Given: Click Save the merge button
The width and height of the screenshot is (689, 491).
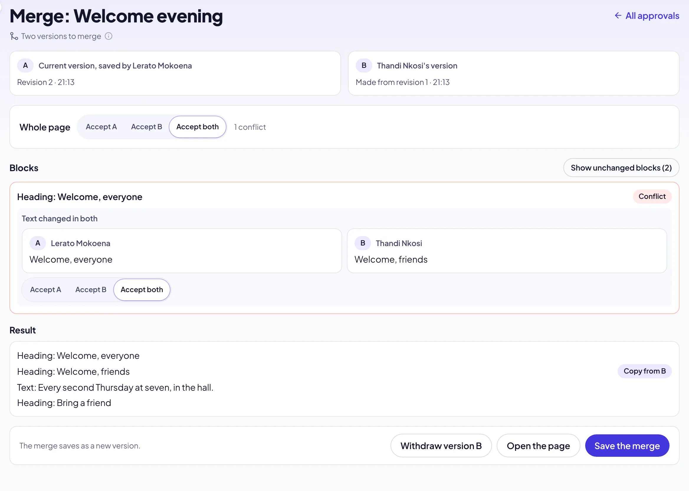Looking at the screenshot, I should (627, 446).
